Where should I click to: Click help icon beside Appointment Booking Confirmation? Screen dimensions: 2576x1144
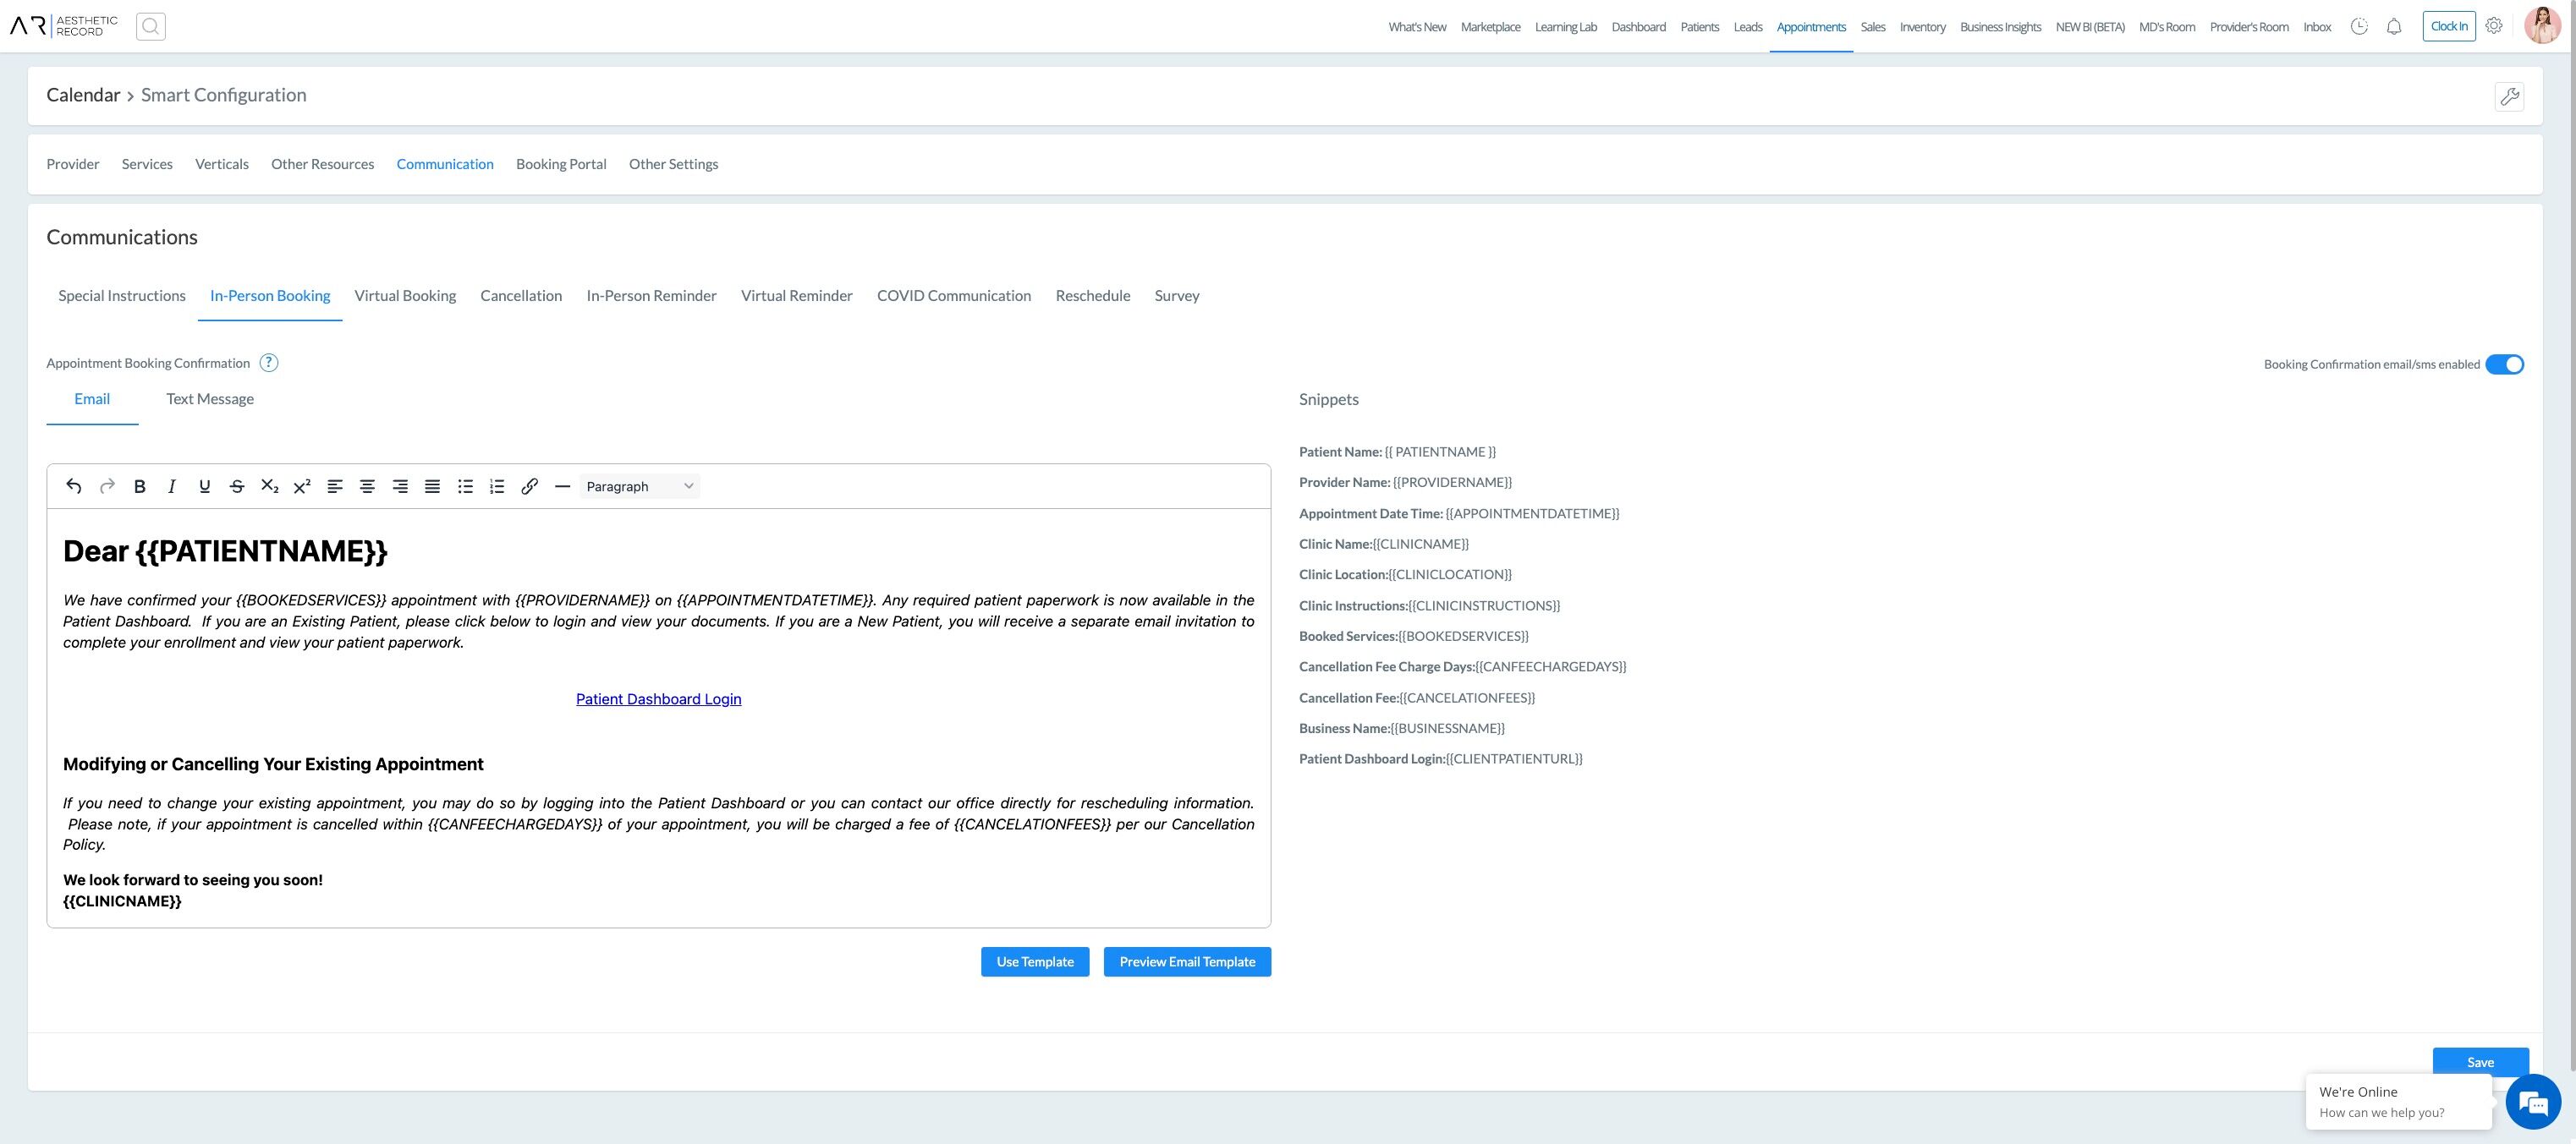tap(269, 363)
